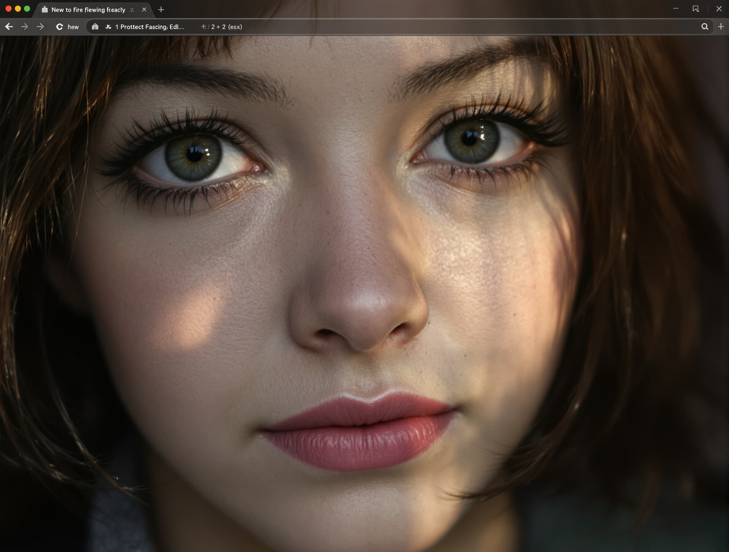Screen dimensions: 729x552
Task: Navigate back using the left arrow
Action: pyautogui.click(x=9, y=27)
